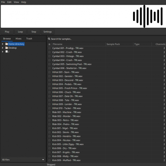Open the Help menu
This screenshot has height=166, width=166.
click(x=24, y=2)
